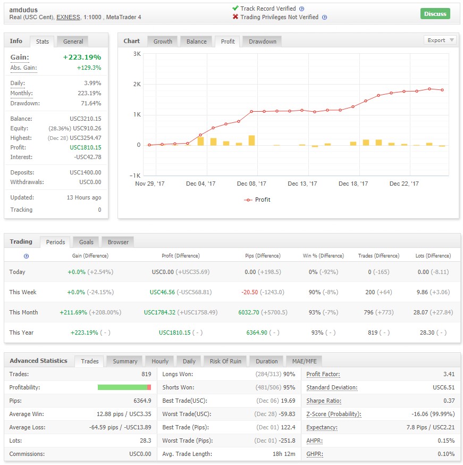The width and height of the screenshot is (463, 465).
Task: Click help icon next to Track Record Verified
Action: (x=301, y=9)
